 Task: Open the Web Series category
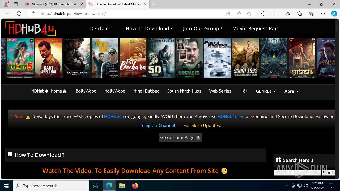[220, 91]
